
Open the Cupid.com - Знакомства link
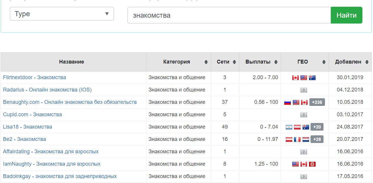[x=32, y=114]
